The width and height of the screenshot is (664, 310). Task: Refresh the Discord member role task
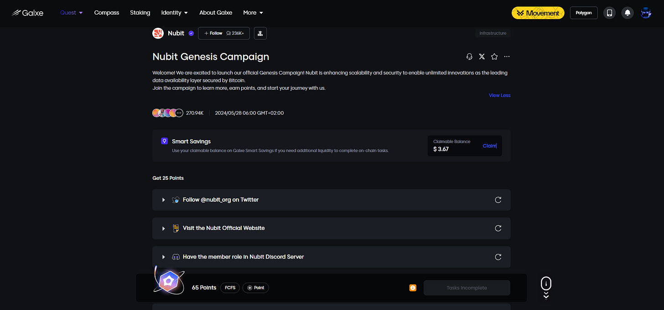[x=498, y=257]
